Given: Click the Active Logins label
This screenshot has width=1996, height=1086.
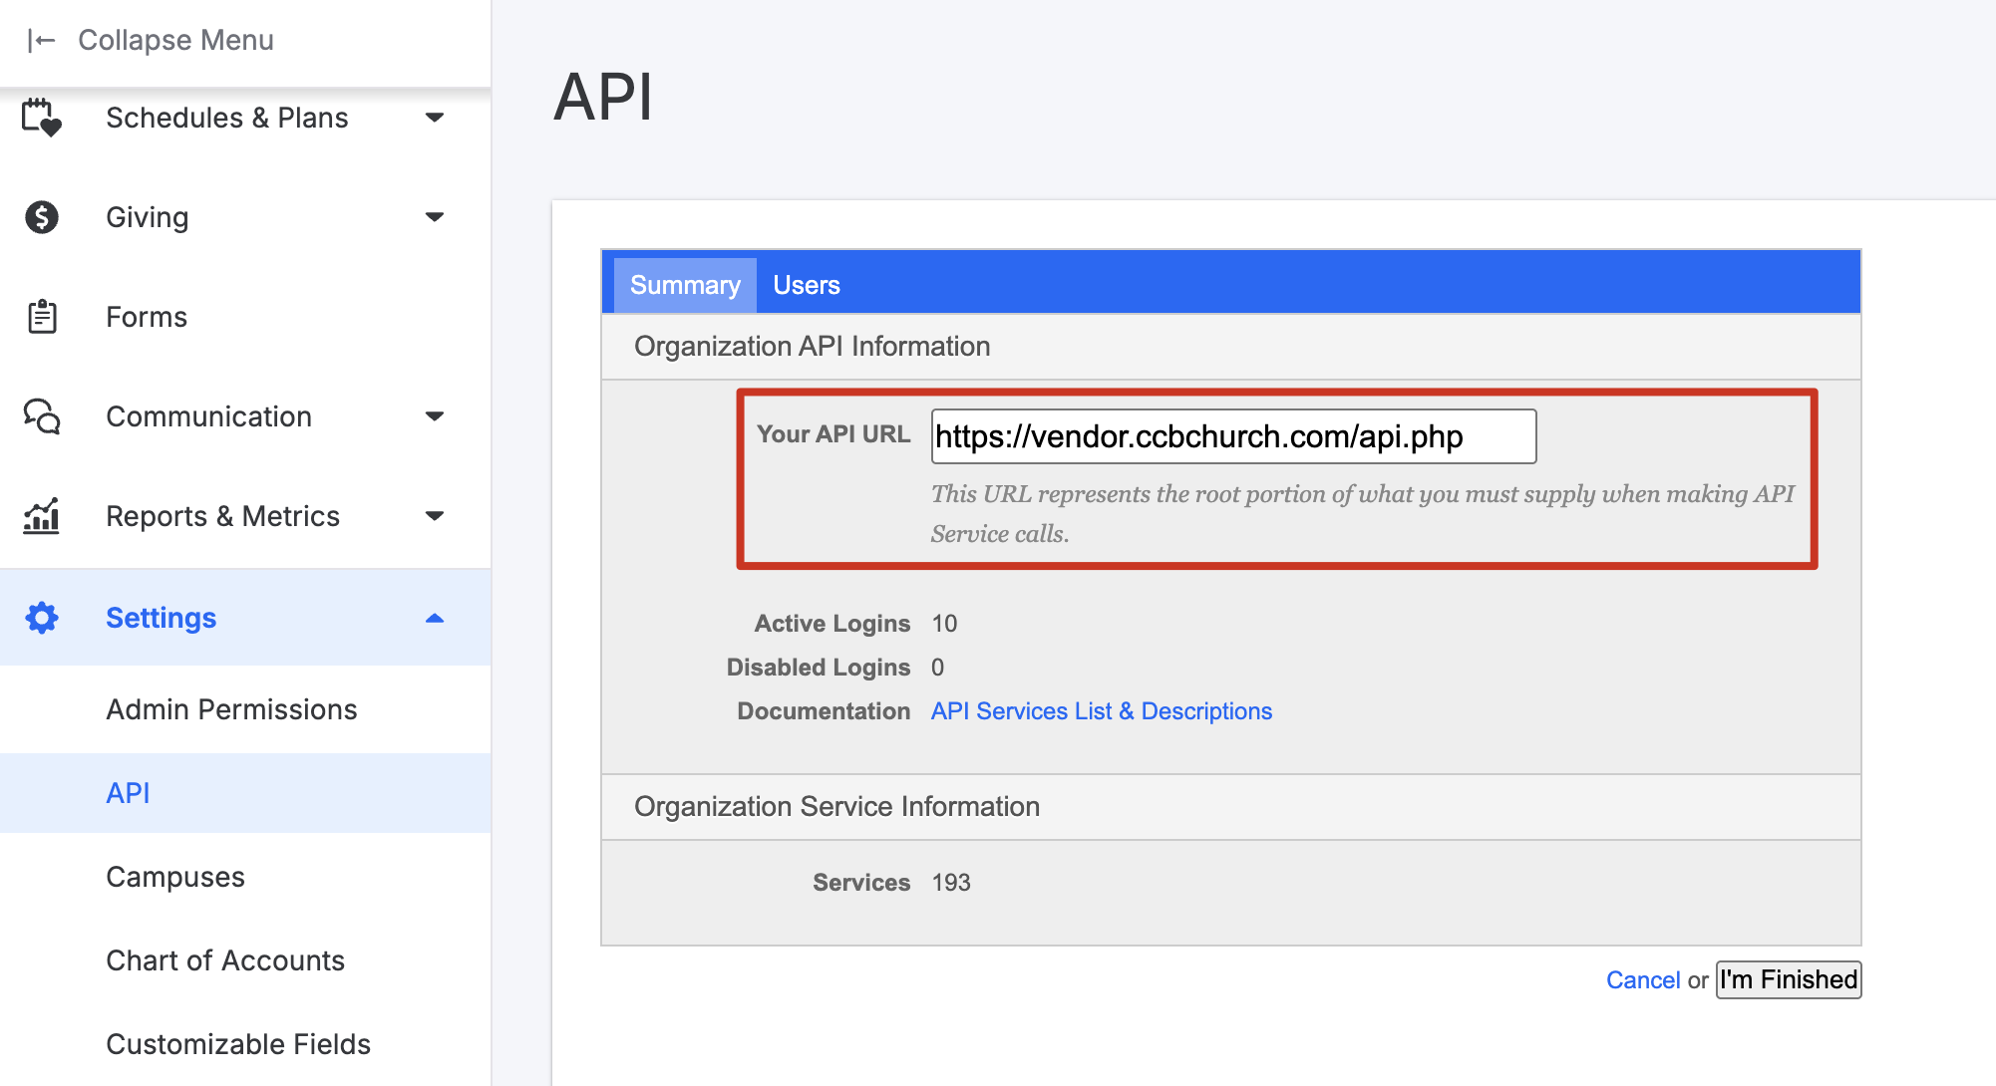Looking at the screenshot, I should (832, 624).
